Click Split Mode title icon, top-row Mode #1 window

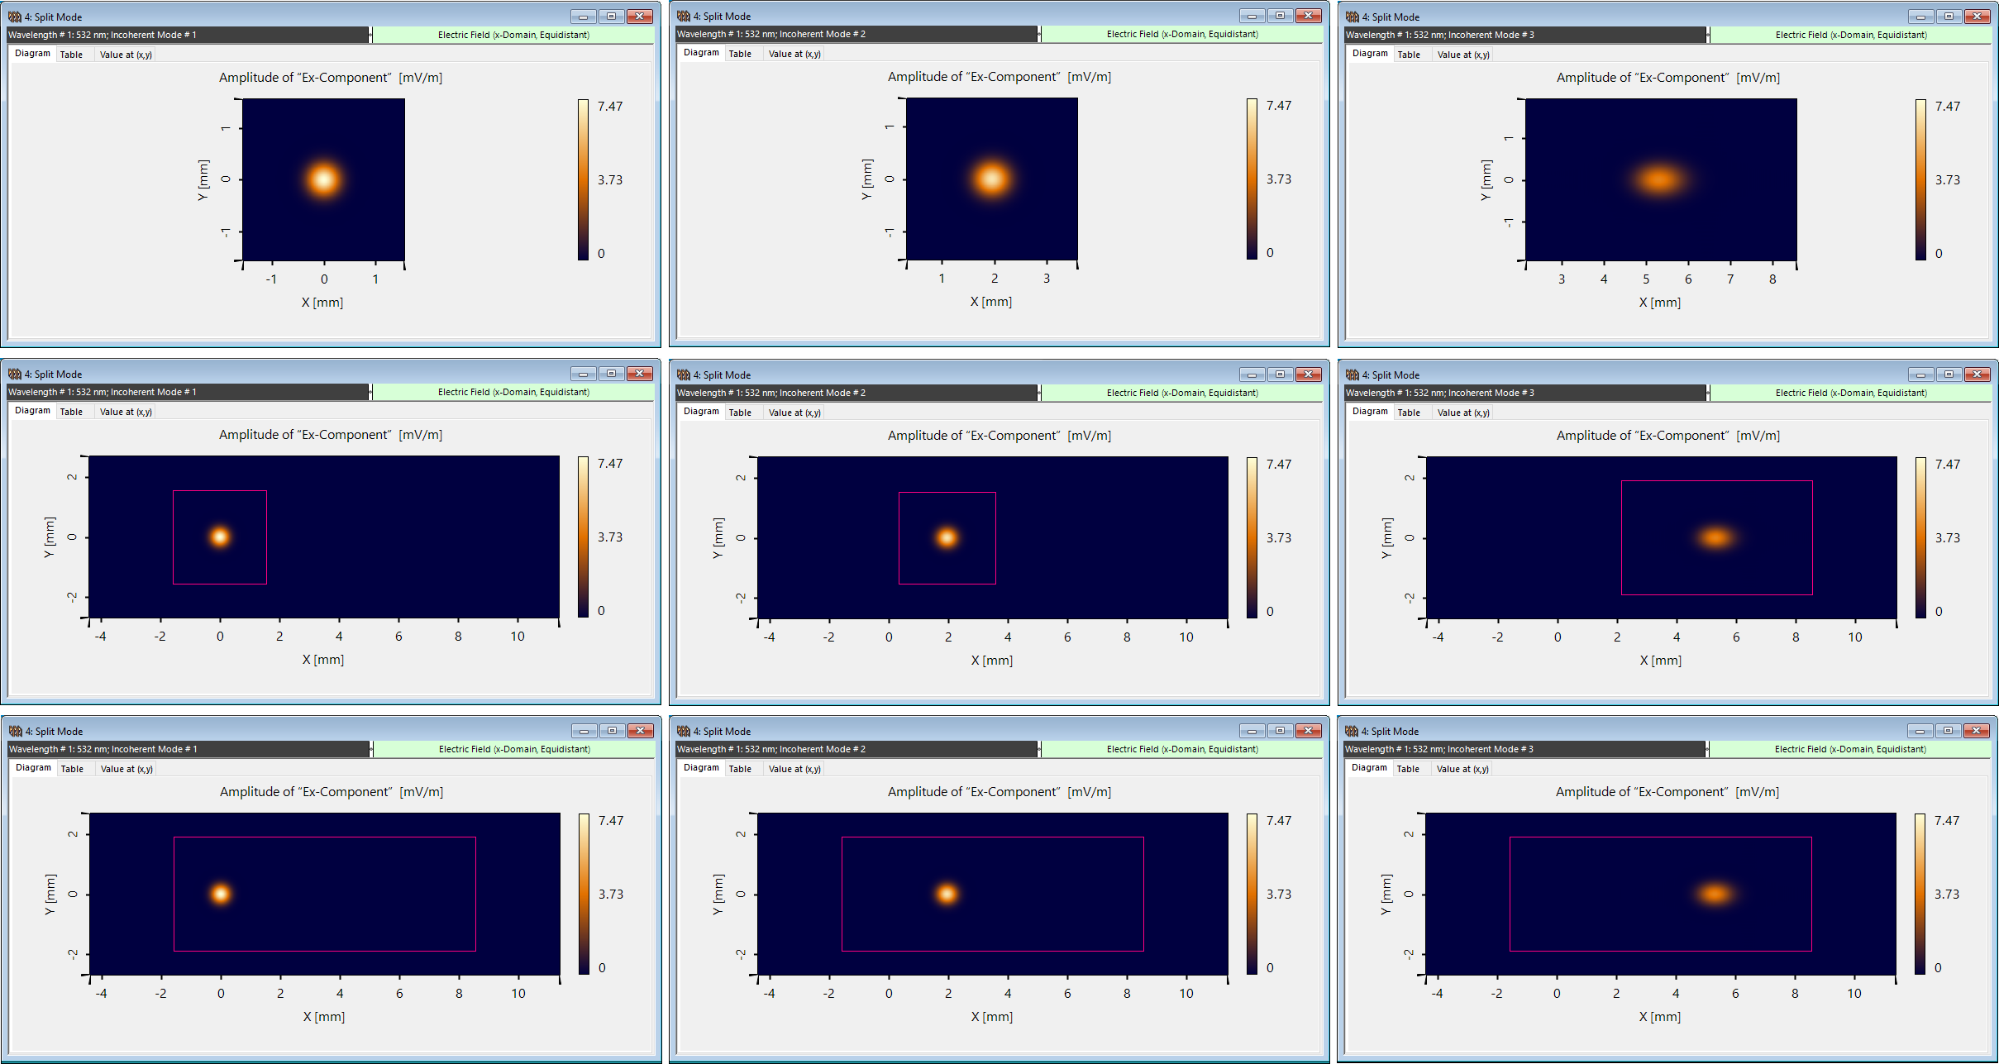click(x=15, y=17)
